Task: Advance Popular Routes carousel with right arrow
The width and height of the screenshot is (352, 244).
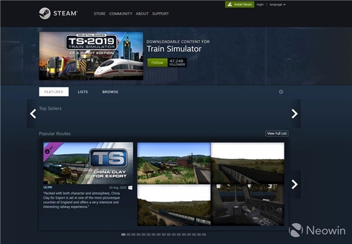Action: point(295,184)
